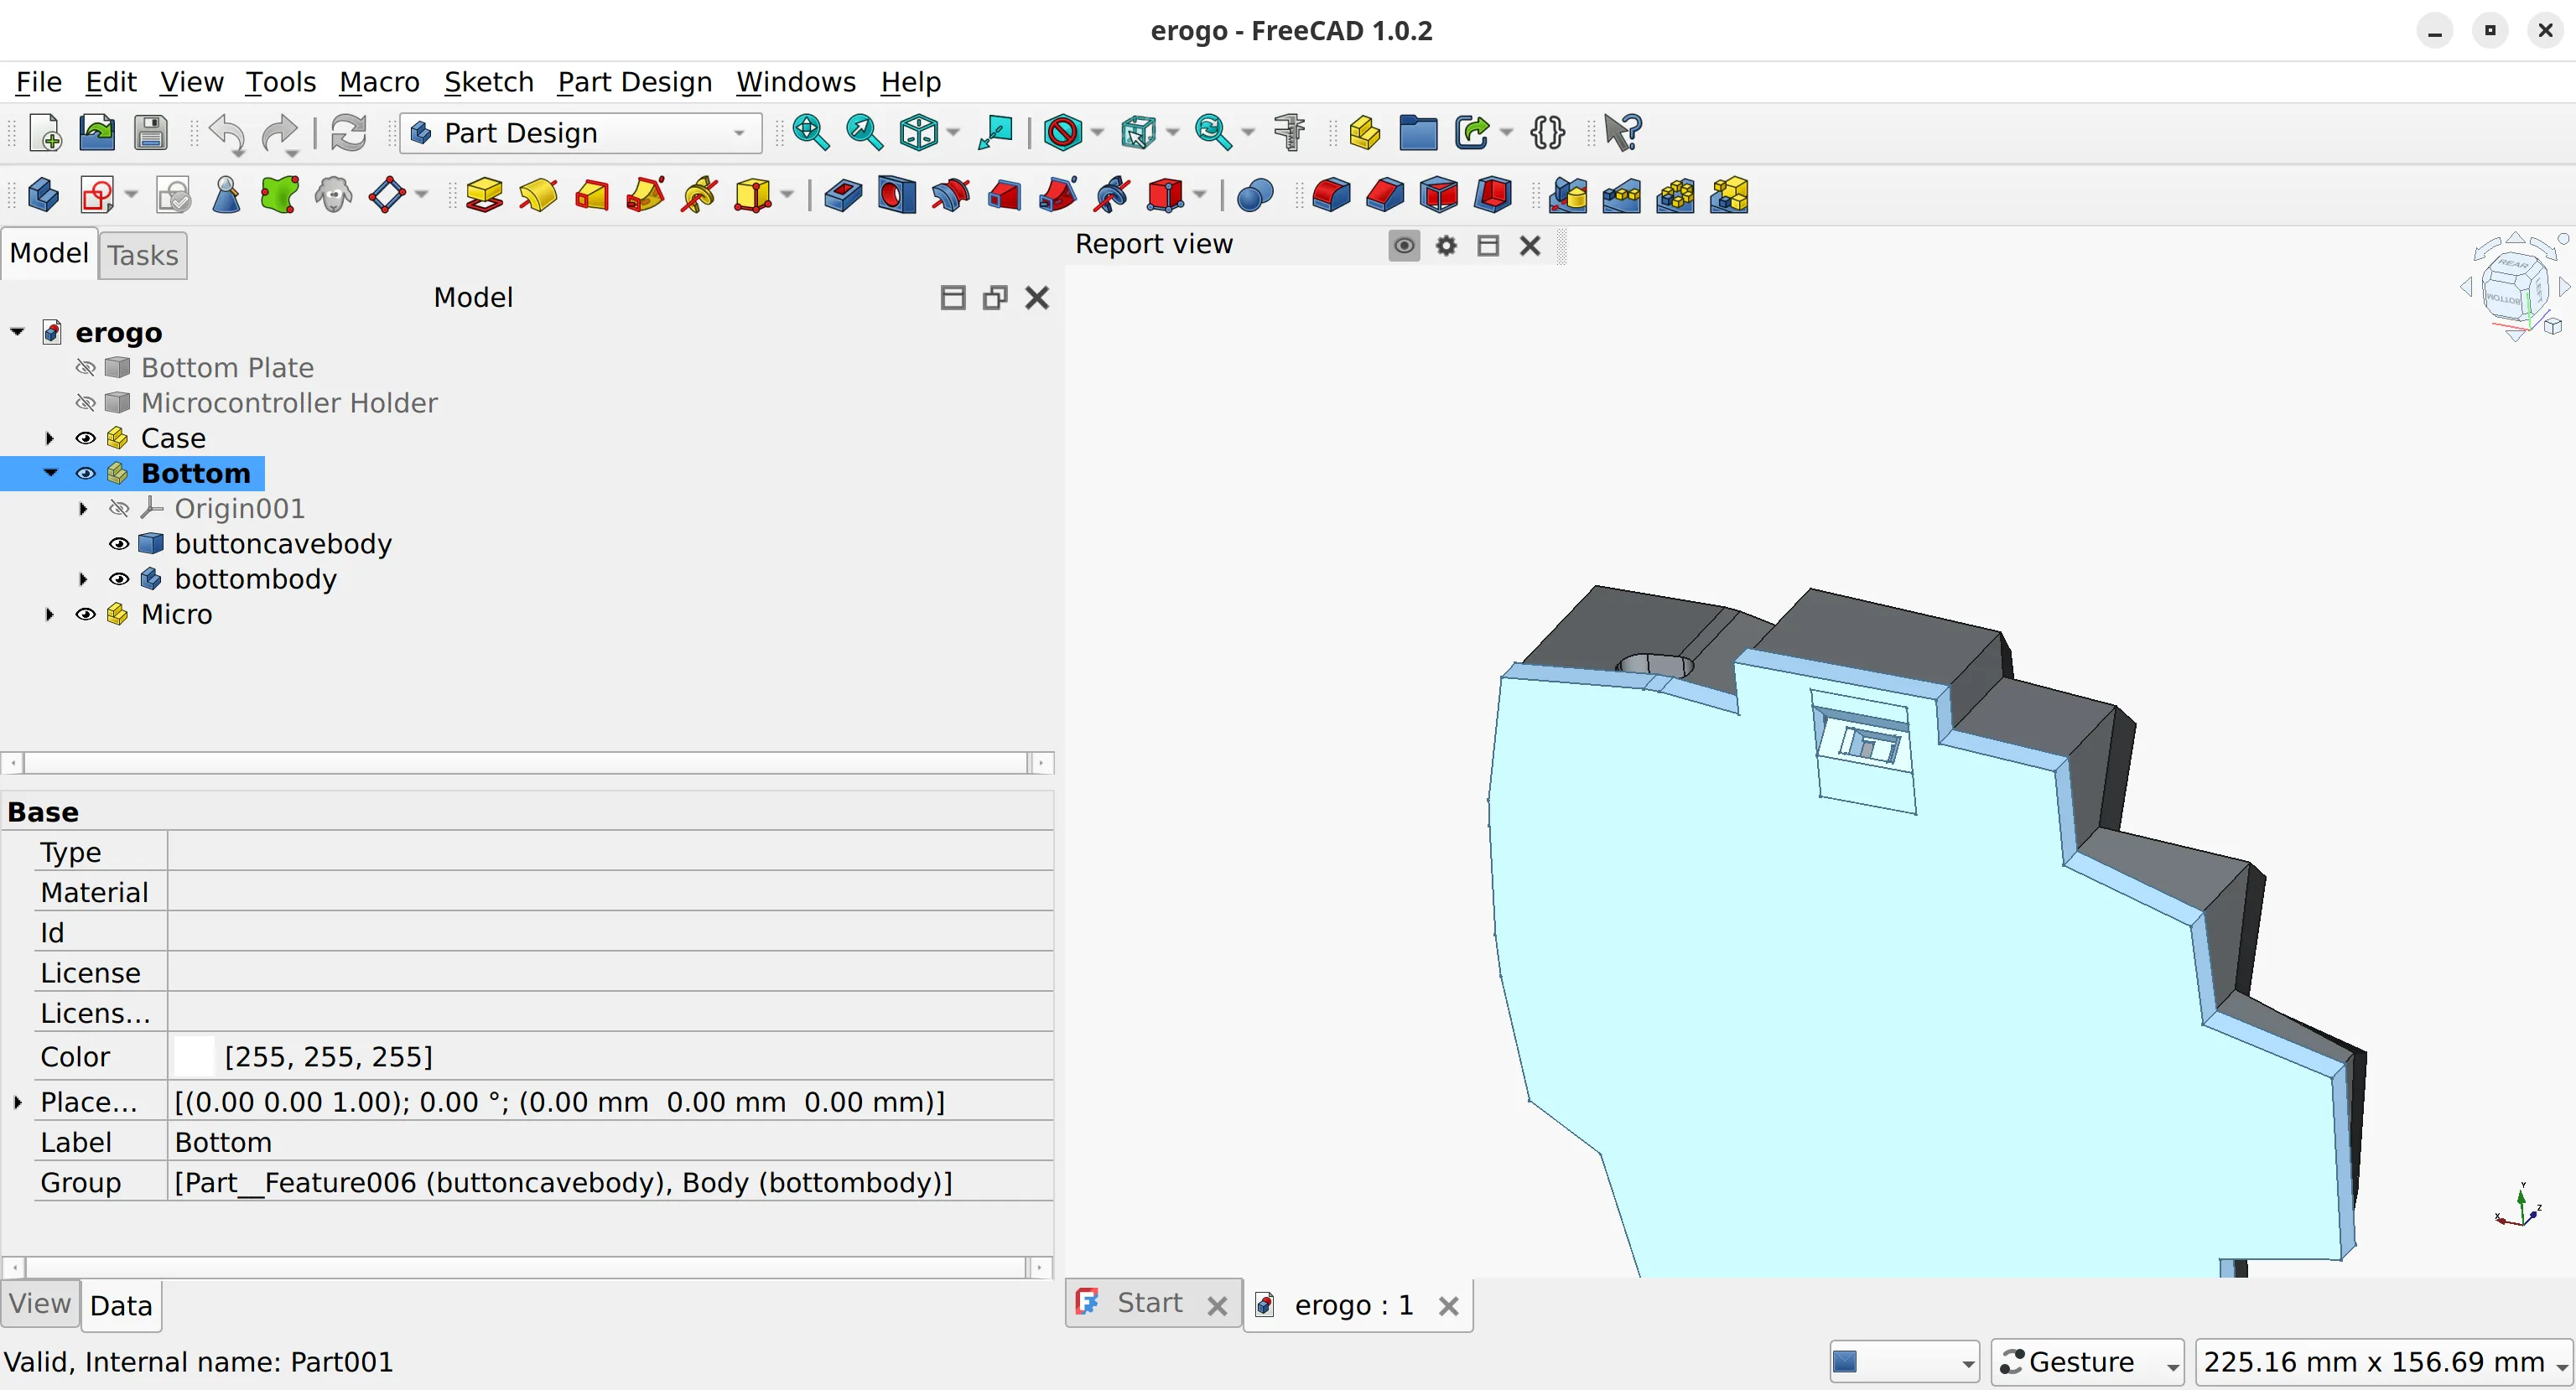Open the Gesture navigation style button
Image resolution: width=2576 pixels, height=1390 pixels.
[2086, 1362]
